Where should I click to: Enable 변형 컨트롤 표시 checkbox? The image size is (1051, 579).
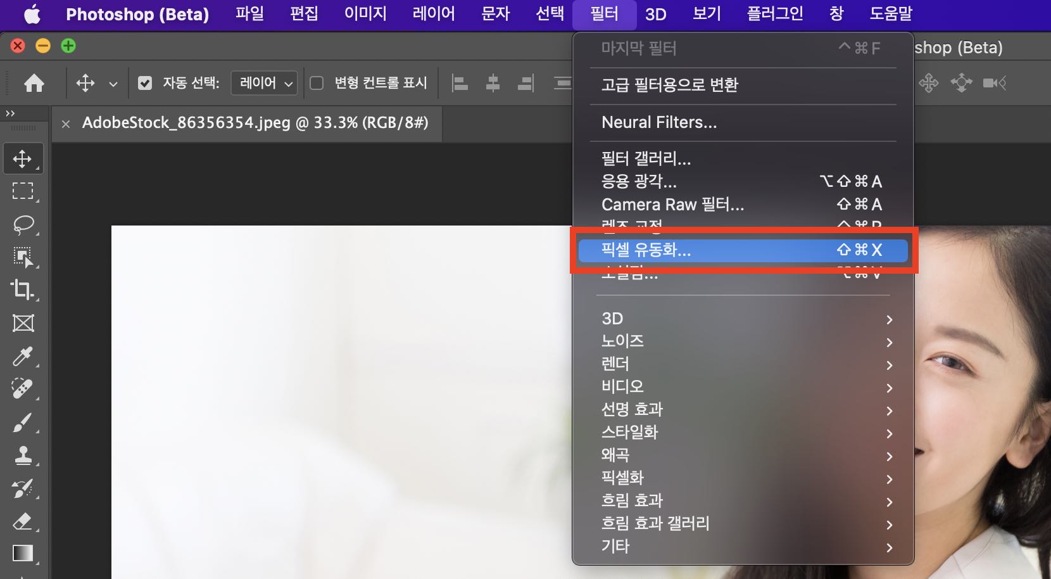tap(317, 83)
